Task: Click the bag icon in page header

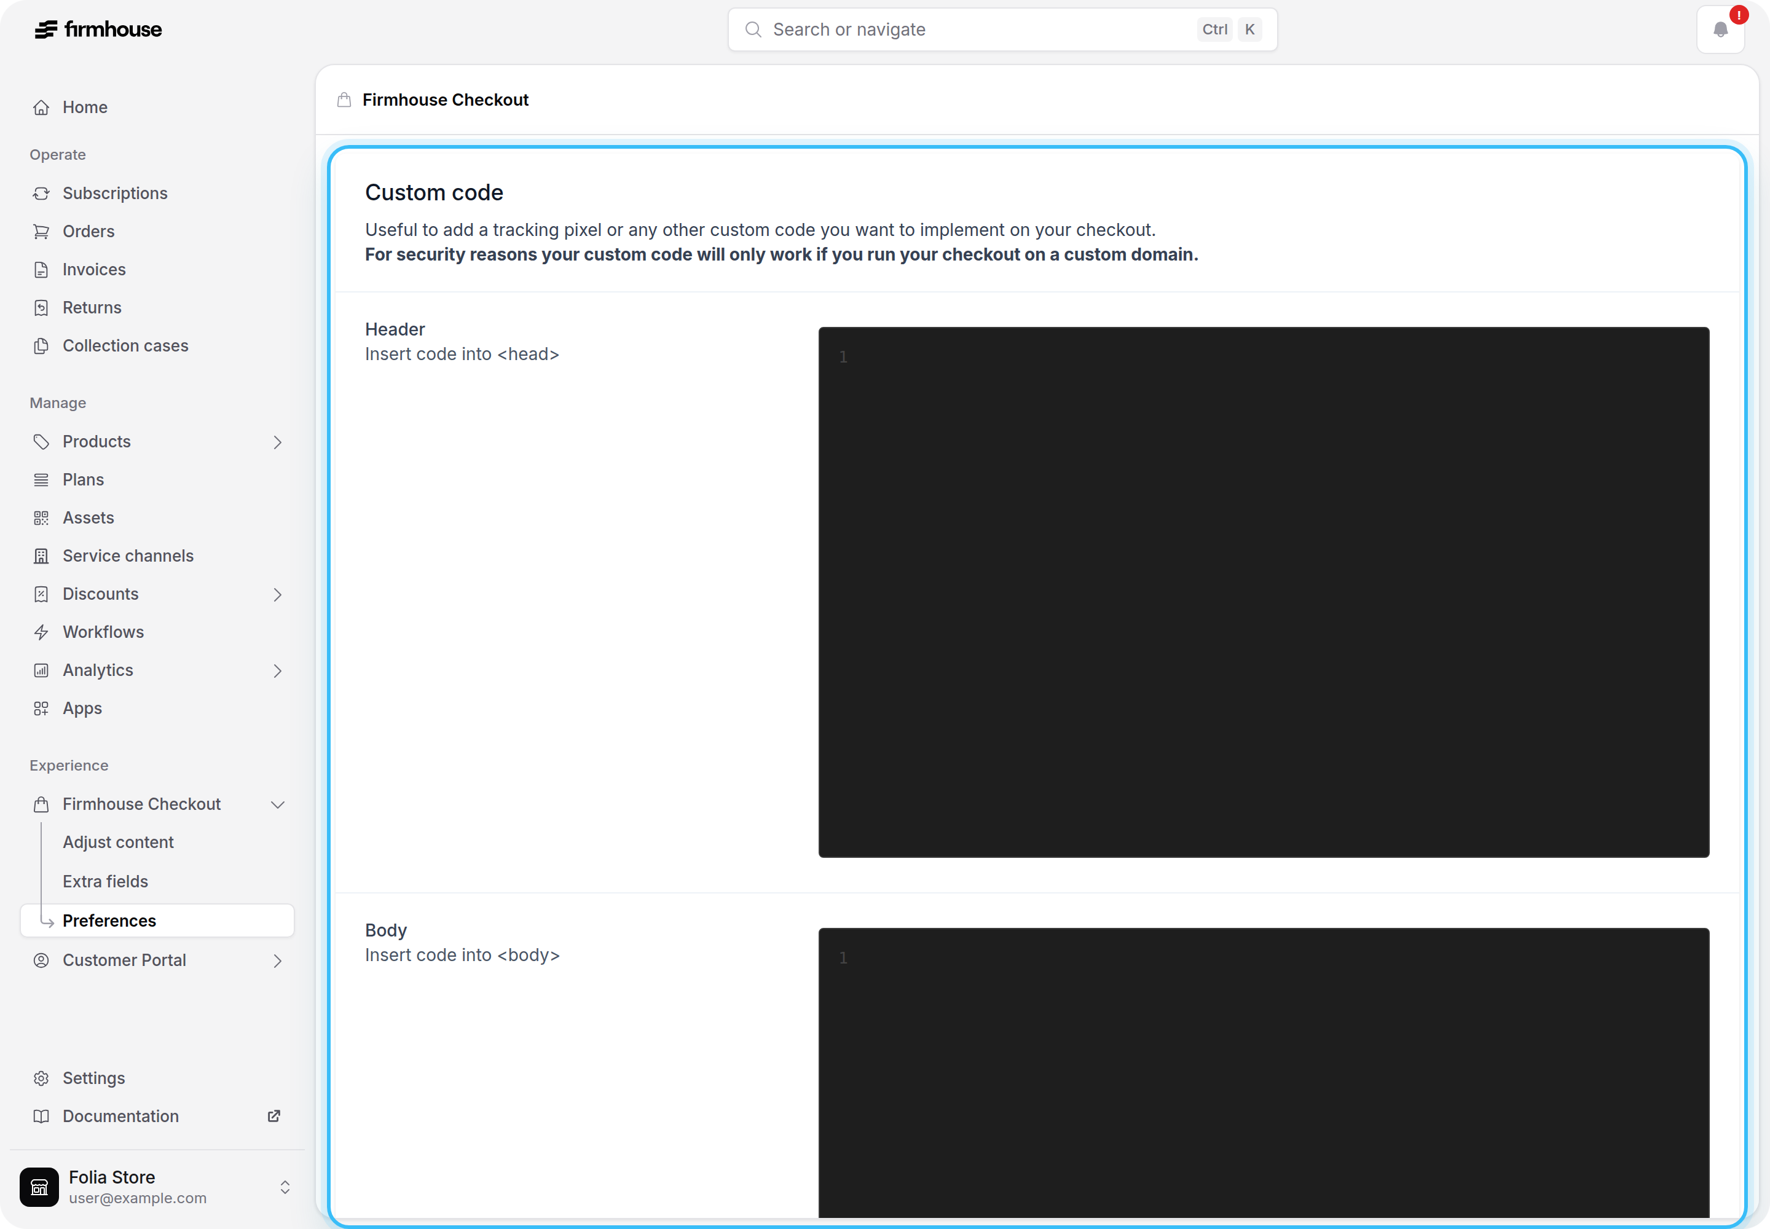Action: (x=344, y=100)
